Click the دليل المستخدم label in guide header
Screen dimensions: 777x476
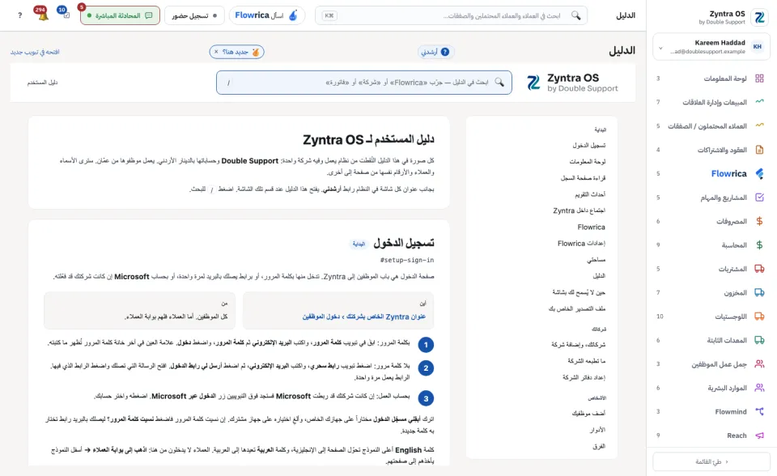click(43, 83)
